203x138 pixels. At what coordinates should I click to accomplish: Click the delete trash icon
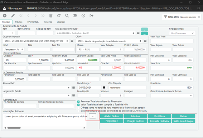(51, 16)
